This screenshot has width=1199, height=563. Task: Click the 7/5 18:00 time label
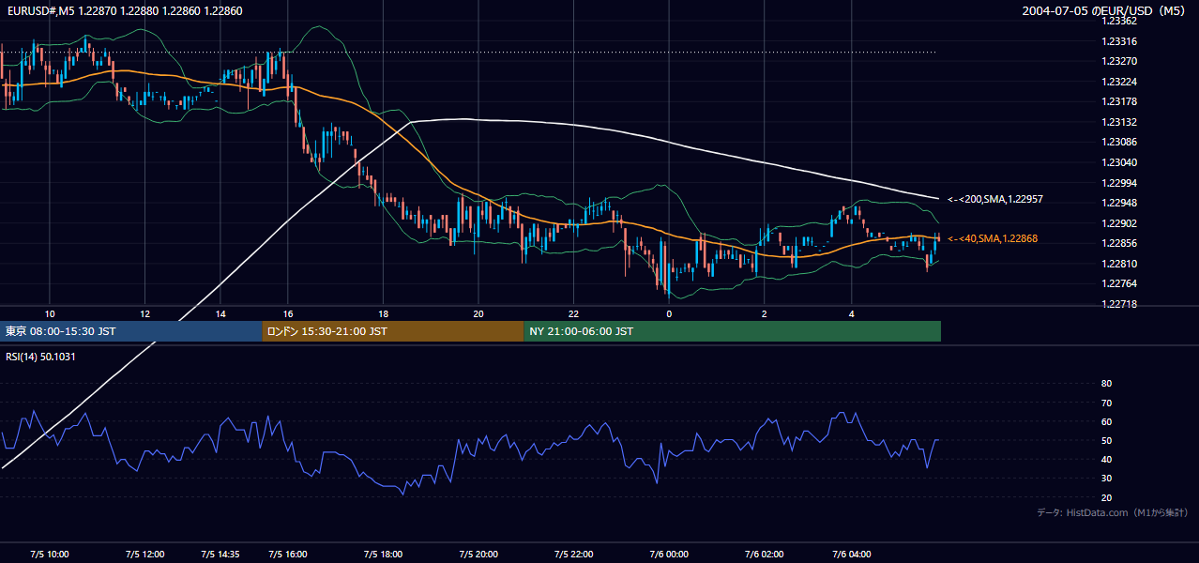click(x=383, y=554)
